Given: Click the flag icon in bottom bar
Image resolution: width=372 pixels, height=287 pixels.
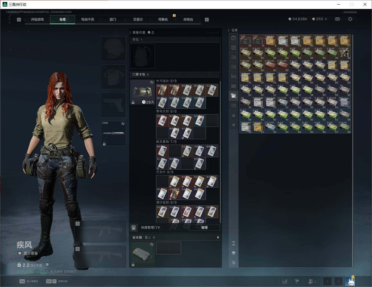Looking at the screenshot, I should click(x=297, y=281).
